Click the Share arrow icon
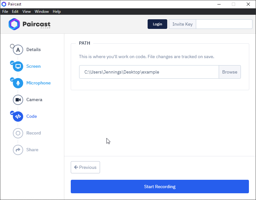 coord(18,150)
